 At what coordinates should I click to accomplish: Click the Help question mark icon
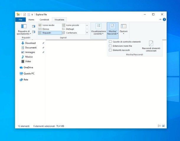click(164, 20)
